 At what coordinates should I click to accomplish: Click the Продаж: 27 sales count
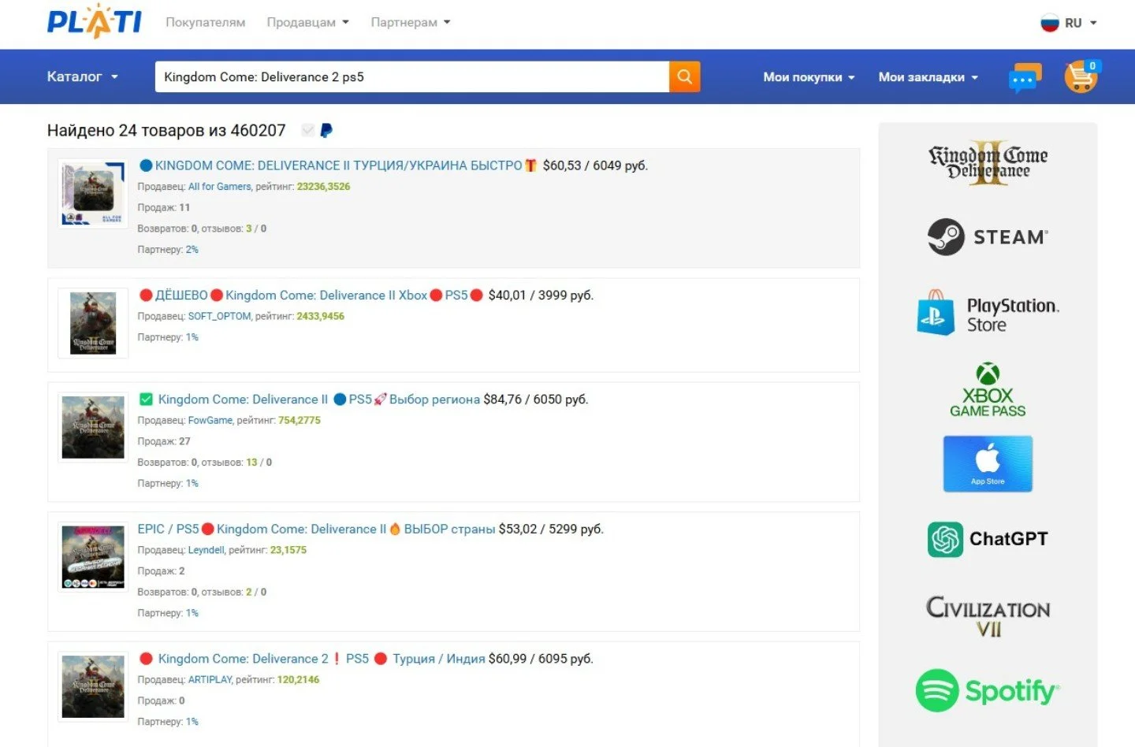(x=164, y=441)
